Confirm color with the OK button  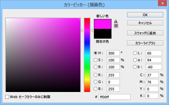pyautogui.click(x=145, y=15)
